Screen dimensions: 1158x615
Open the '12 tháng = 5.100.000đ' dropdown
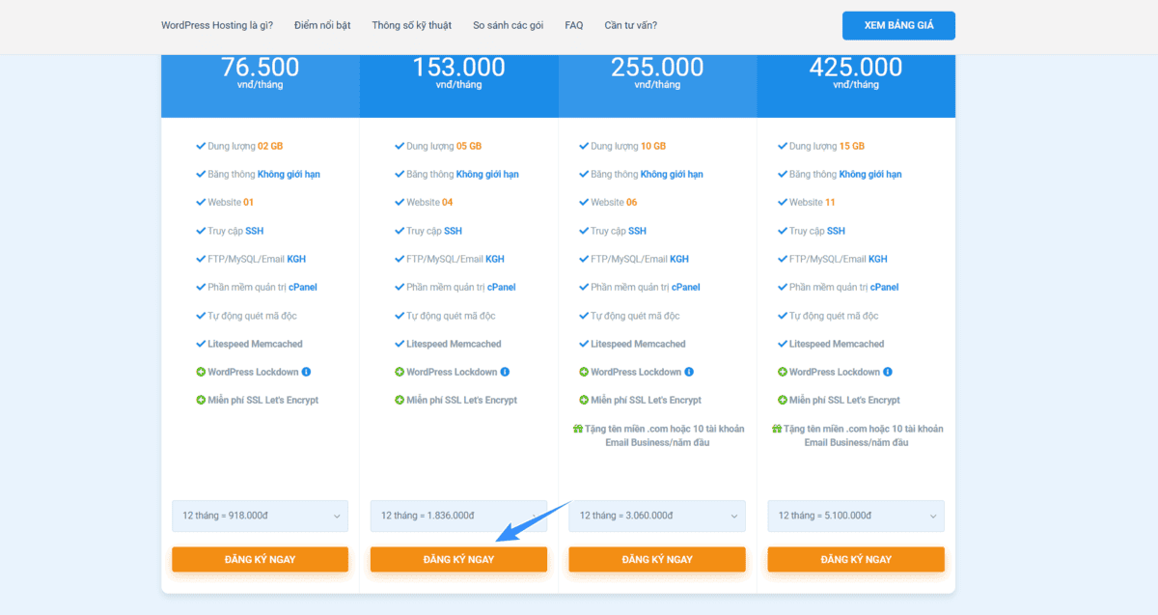tap(856, 516)
